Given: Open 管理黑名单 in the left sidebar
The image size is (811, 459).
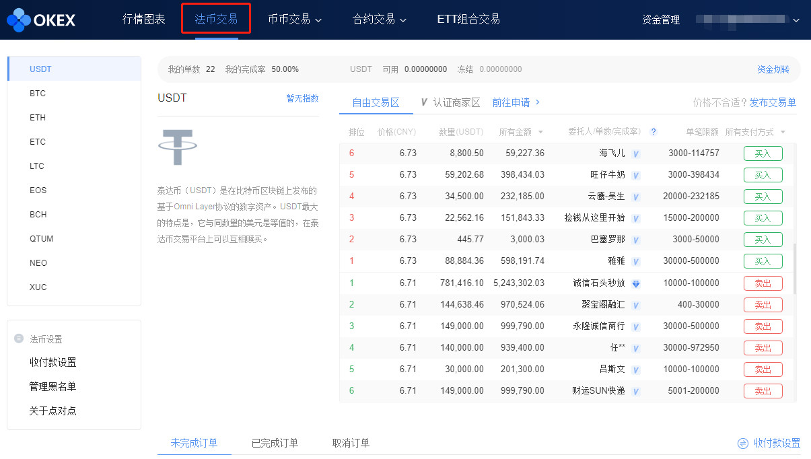Looking at the screenshot, I should click(x=53, y=386).
